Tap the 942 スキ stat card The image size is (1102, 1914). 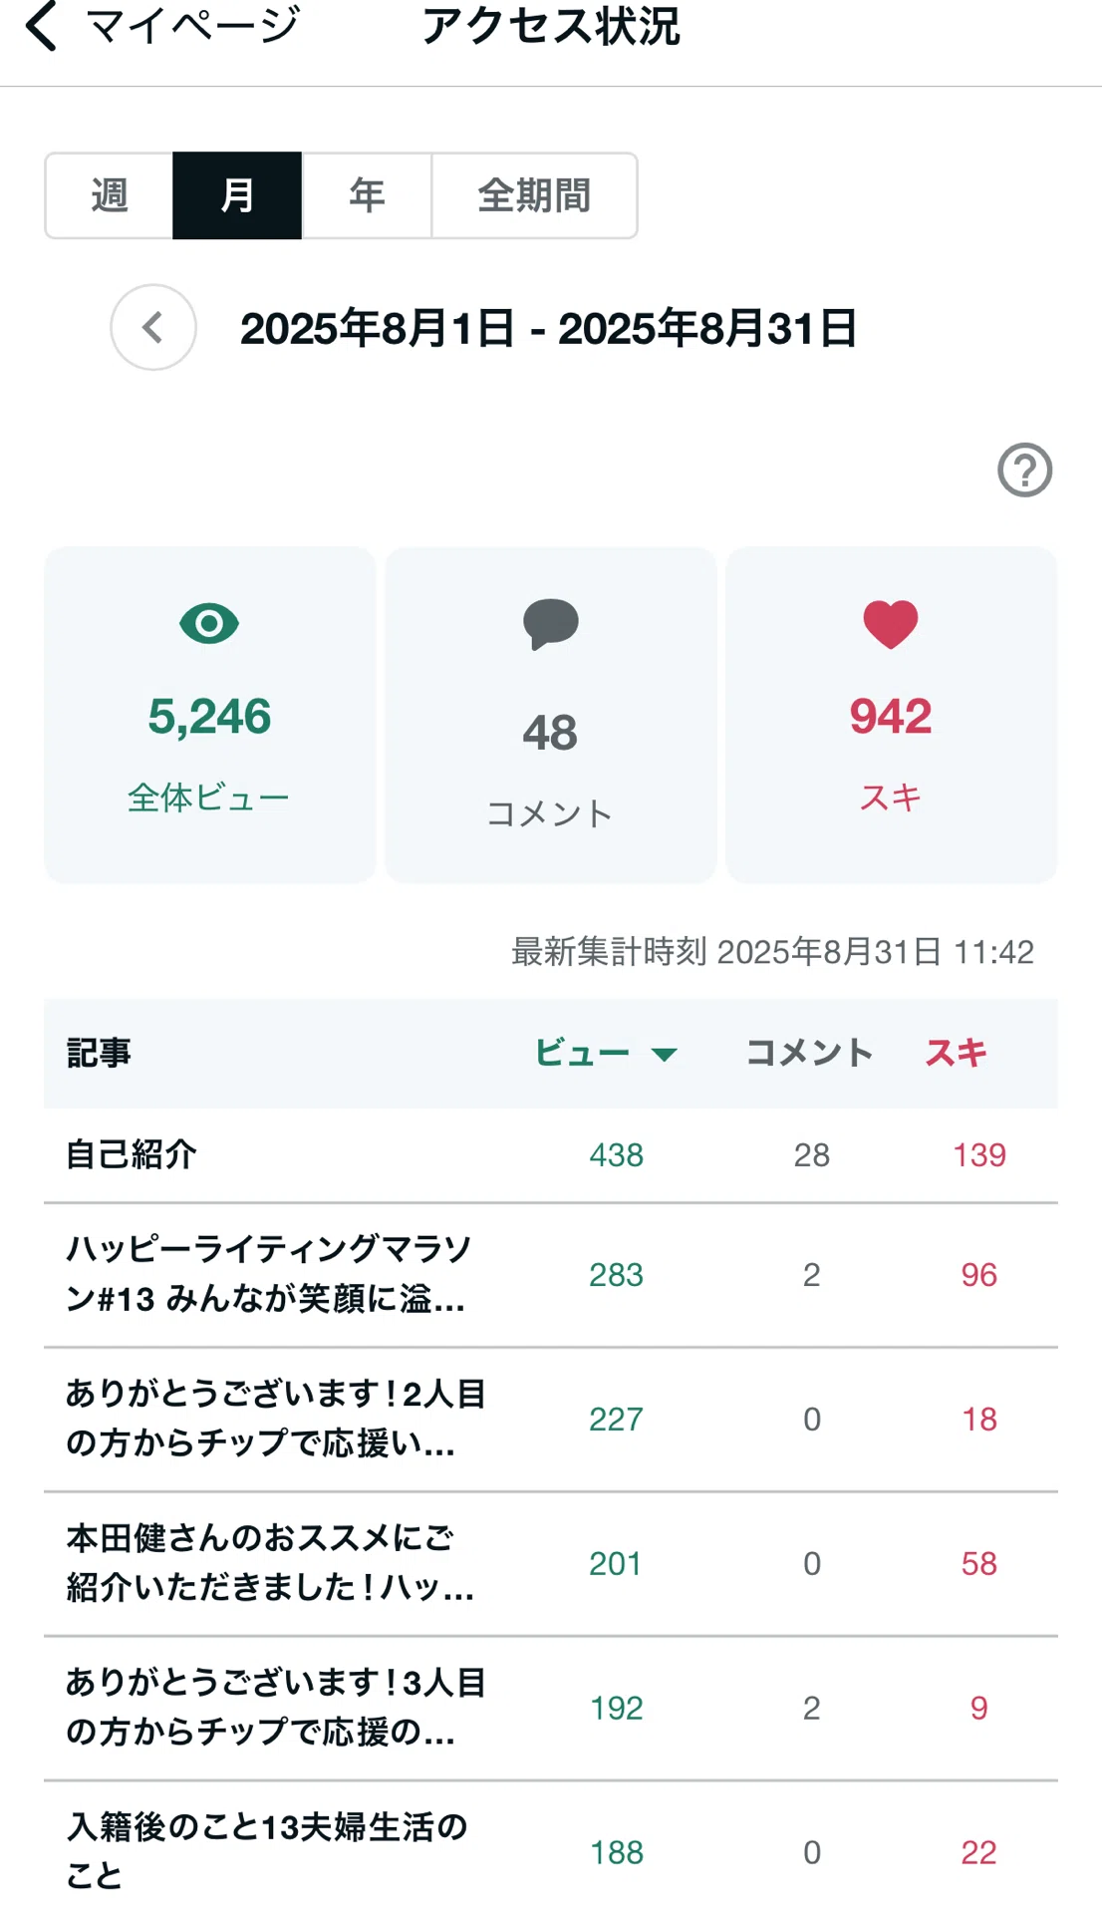pos(891,715)
